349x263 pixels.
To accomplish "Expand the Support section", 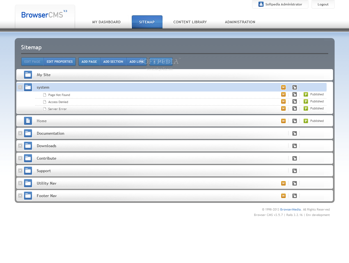I will (x=20, y=171).
